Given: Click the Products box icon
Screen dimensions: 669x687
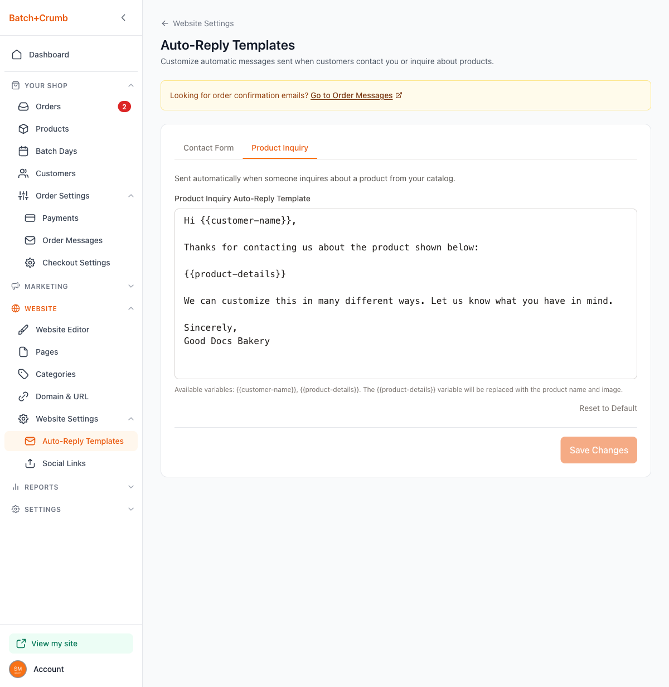Looking at the screenshot, I should click(23, 129).
